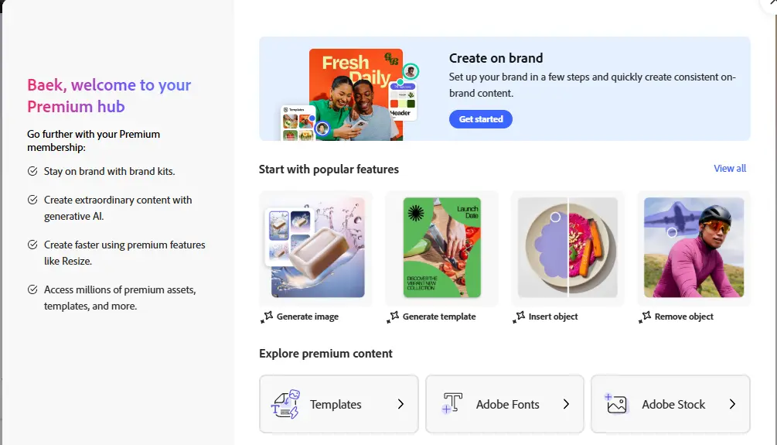
Task: Open the Generate template green thumbnail
Action: pos(441,248)
